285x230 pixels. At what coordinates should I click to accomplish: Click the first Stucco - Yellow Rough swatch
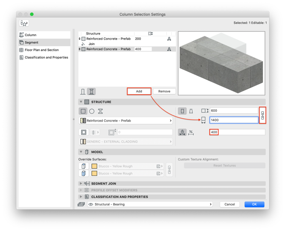click(x=94, y=166)
